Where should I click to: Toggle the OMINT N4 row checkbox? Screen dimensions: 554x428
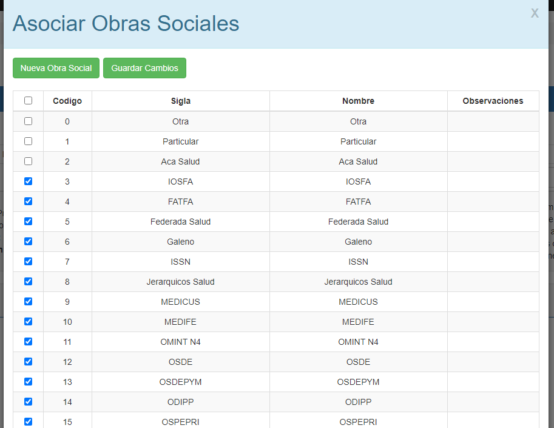tap(28, 342)
